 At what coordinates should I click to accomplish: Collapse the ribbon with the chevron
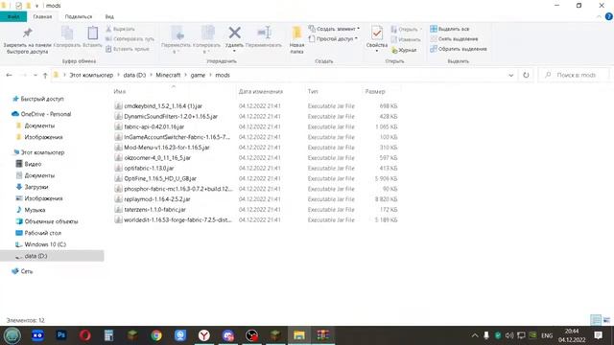(x=599, y=16)
